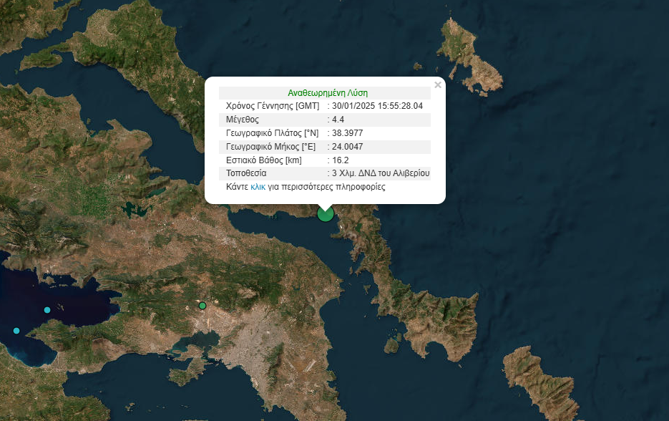This screenshot has width=669, height=421.
Task: Click the latitude value 38.3977
Action: (x=350, y=133)
